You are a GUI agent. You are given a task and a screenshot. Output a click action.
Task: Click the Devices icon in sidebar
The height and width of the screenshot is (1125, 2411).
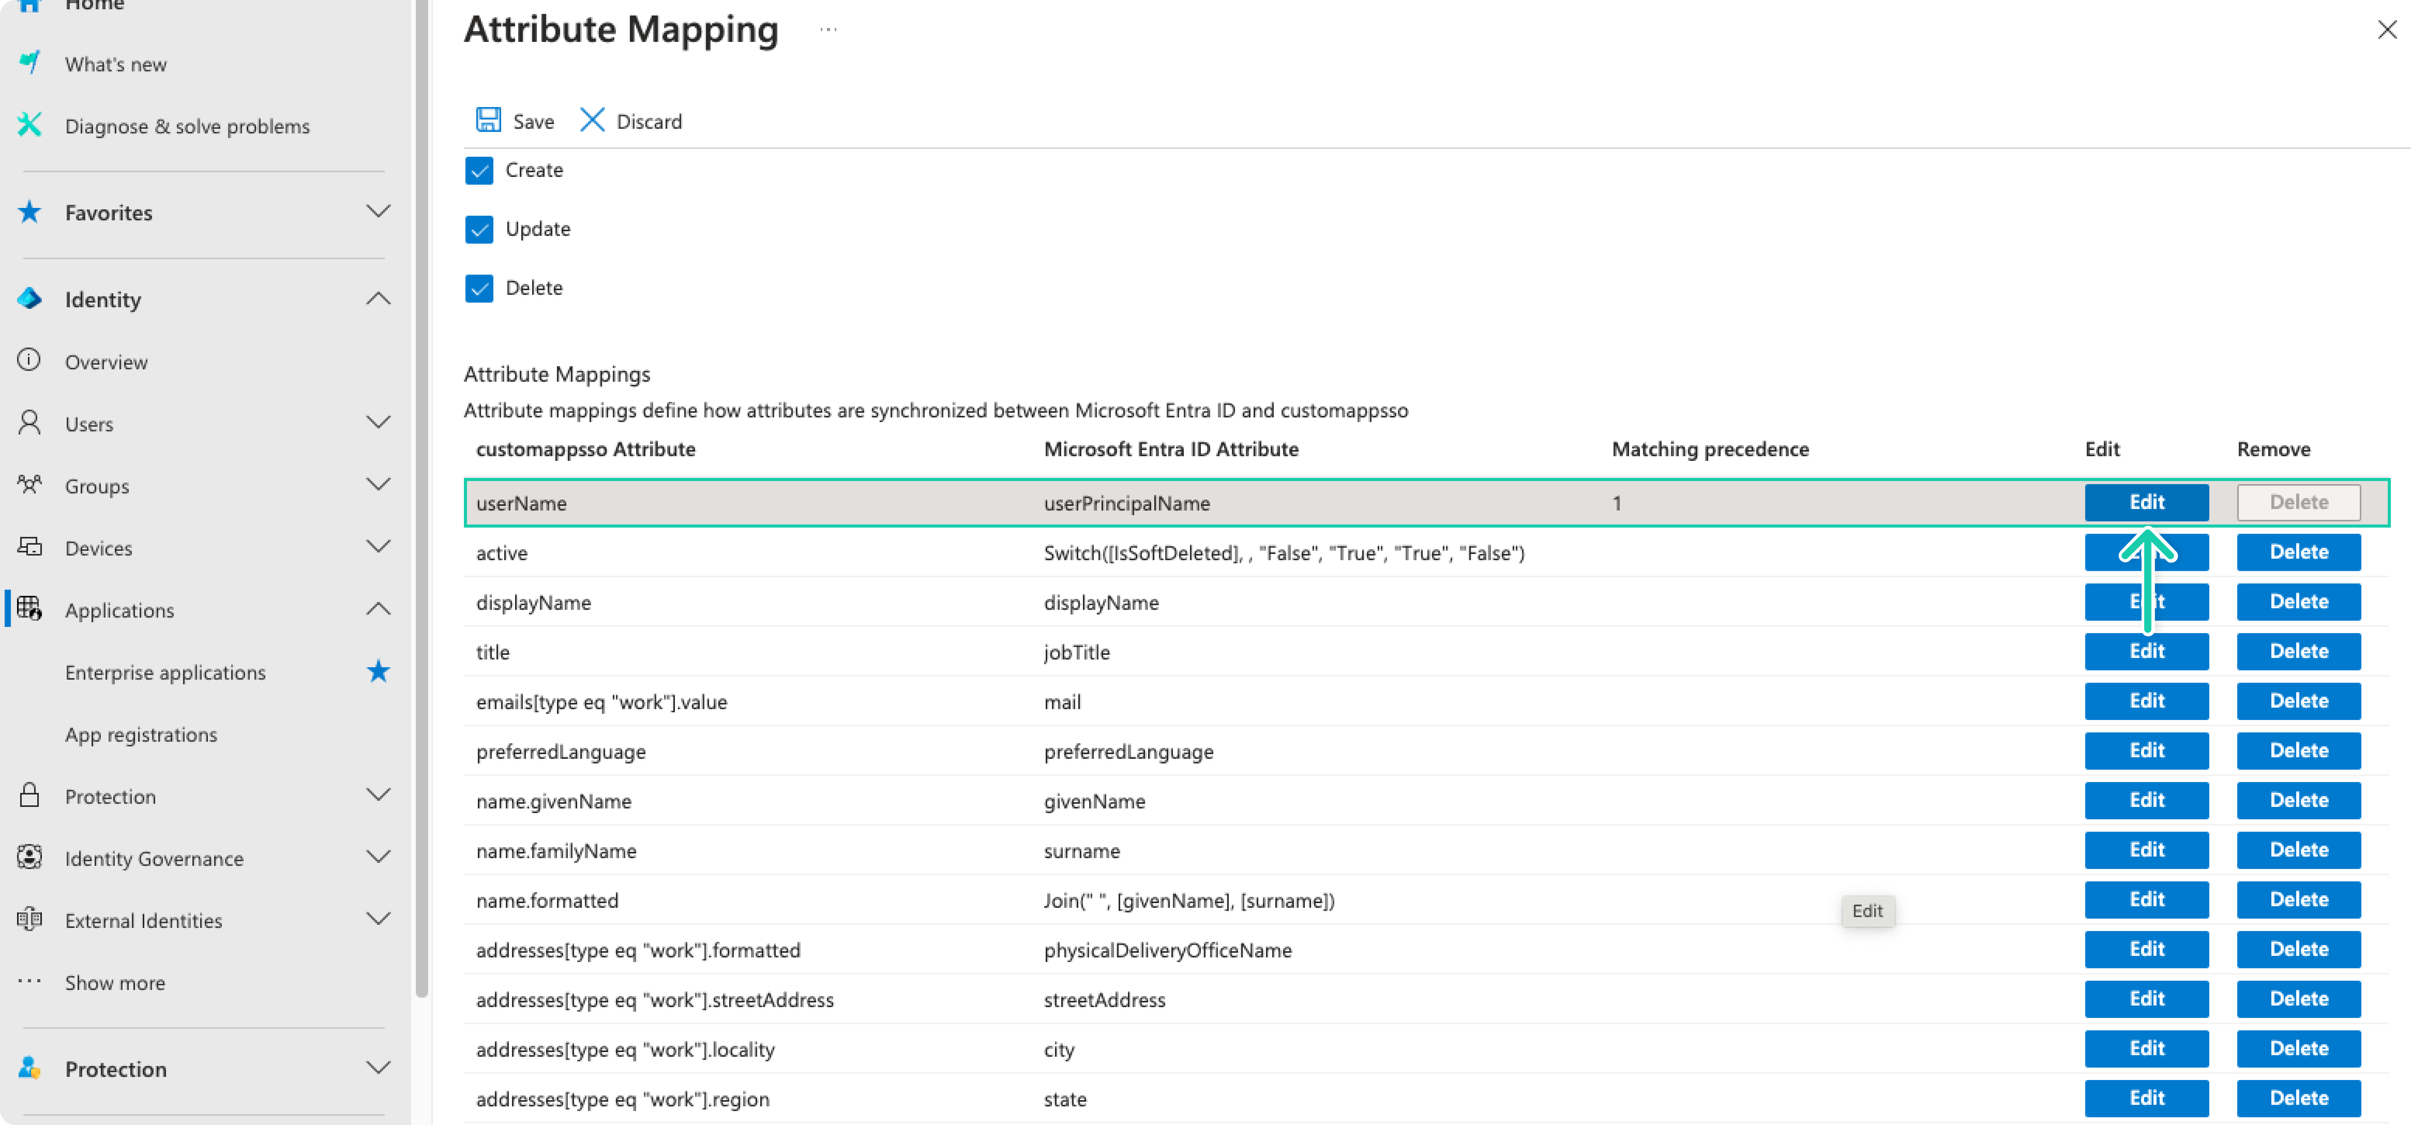click(x=29, y=547)
